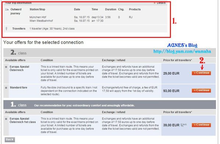Click the RJ product label
This screenshot has height=144, width=220.
(131, 17)
